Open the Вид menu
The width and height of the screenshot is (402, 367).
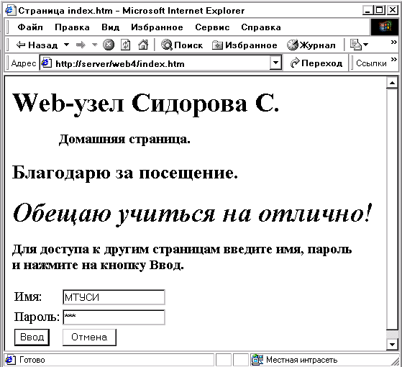coord(111,27)
